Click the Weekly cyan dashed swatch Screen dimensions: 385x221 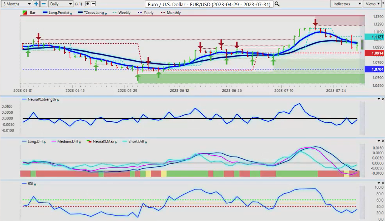[115, 13]
